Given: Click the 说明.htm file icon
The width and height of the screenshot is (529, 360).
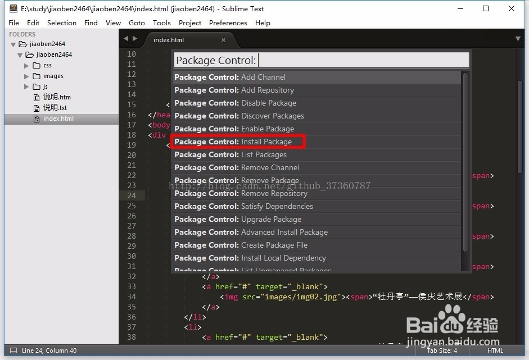Looking at the screenshot, I should [x=37, y=98].
